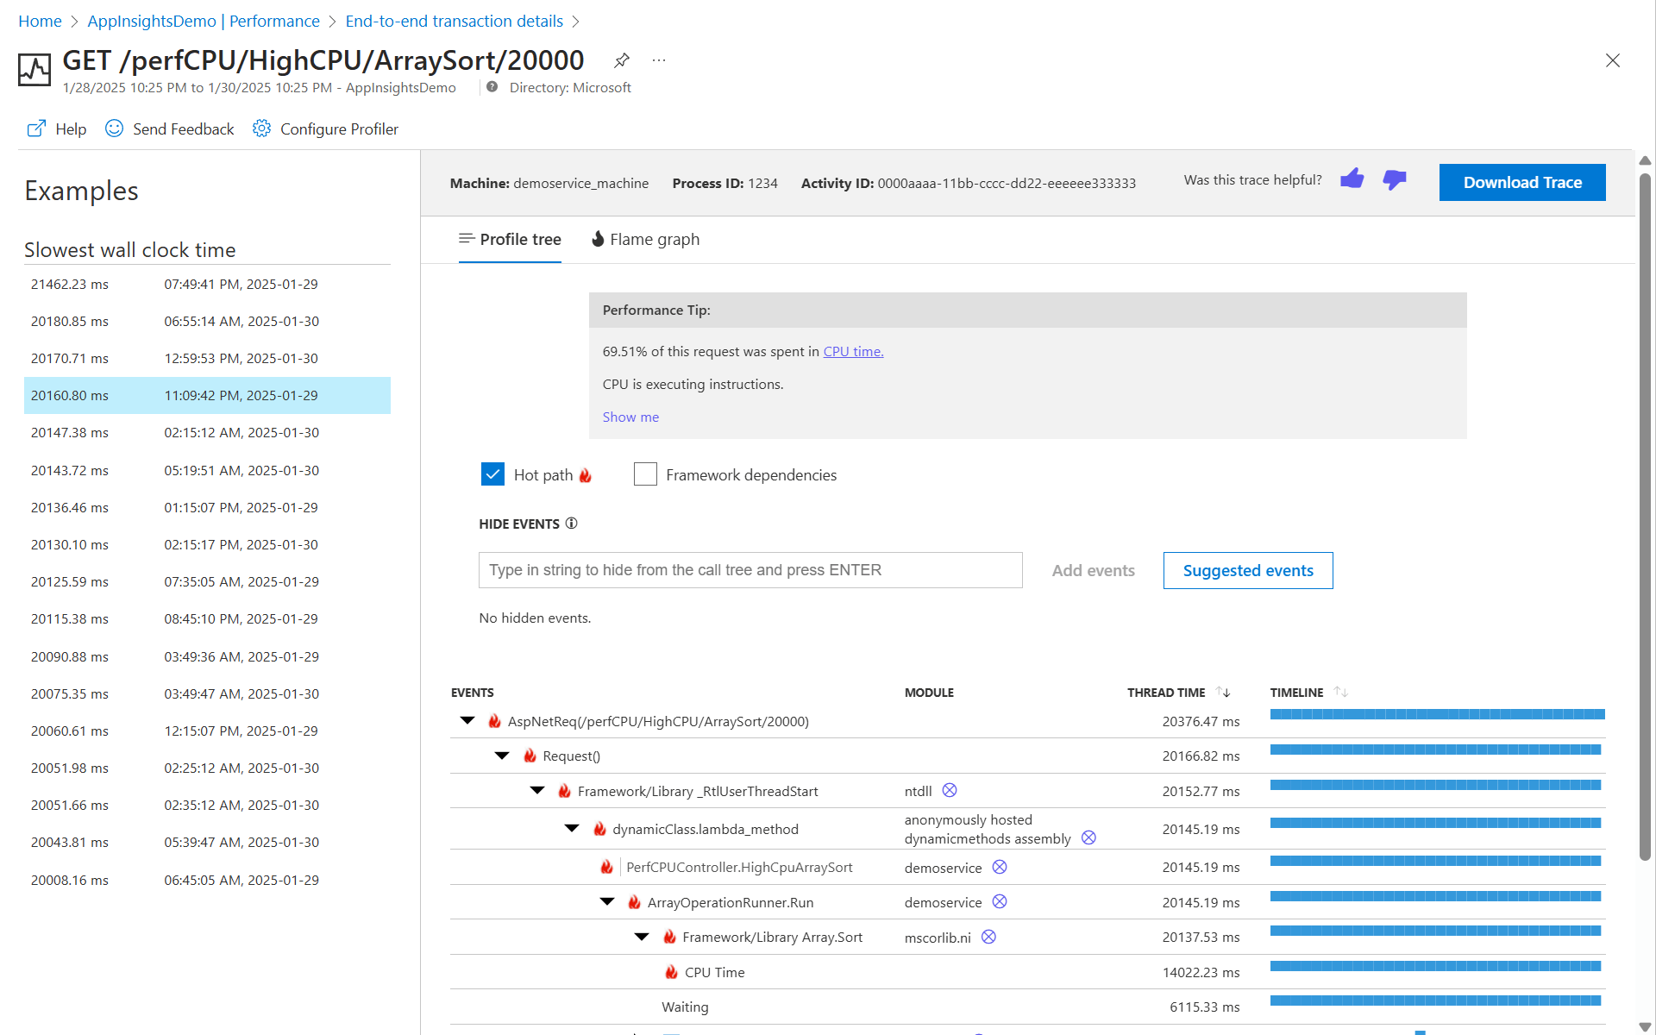Click the thumbs up helpful icon

tap(1352, 179)
